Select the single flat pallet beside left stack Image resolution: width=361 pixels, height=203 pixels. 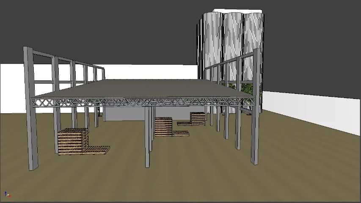[x=96, y=150]
